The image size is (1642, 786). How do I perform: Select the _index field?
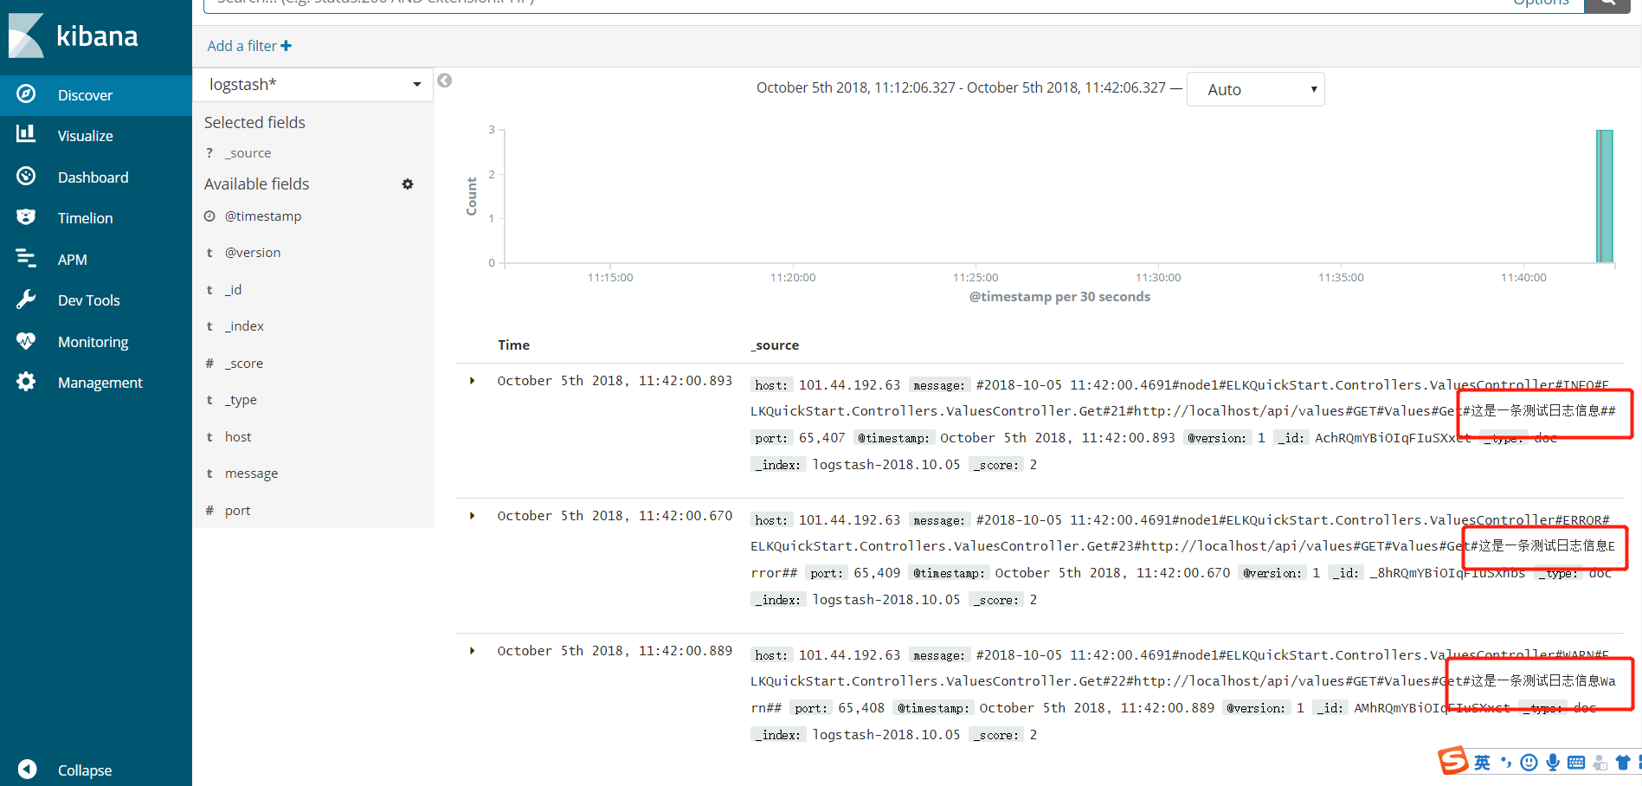(x=245, y=326)
